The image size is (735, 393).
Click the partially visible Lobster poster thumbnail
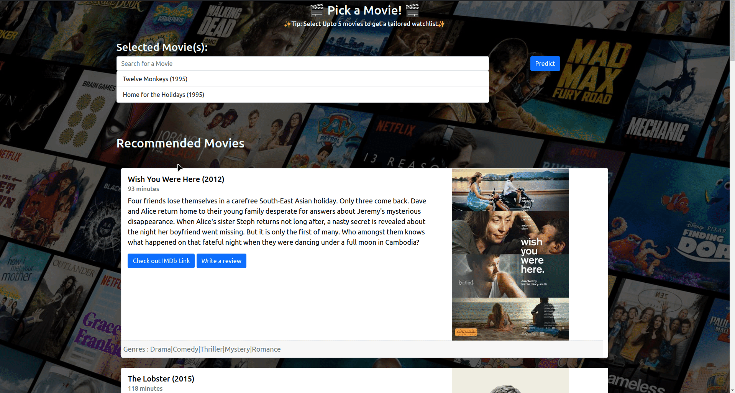point(510,381)
